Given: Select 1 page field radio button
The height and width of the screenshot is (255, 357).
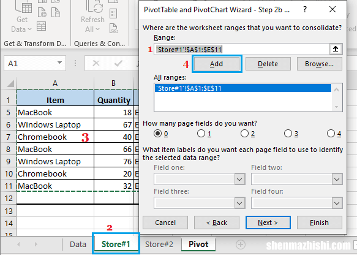Looking at the screenshot, I should pos(201,134).
